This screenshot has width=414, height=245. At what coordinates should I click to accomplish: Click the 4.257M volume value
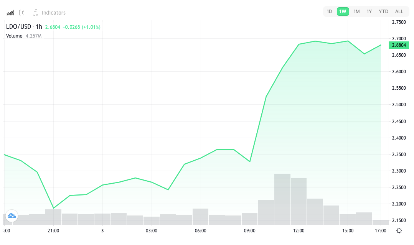pos(33,36)
